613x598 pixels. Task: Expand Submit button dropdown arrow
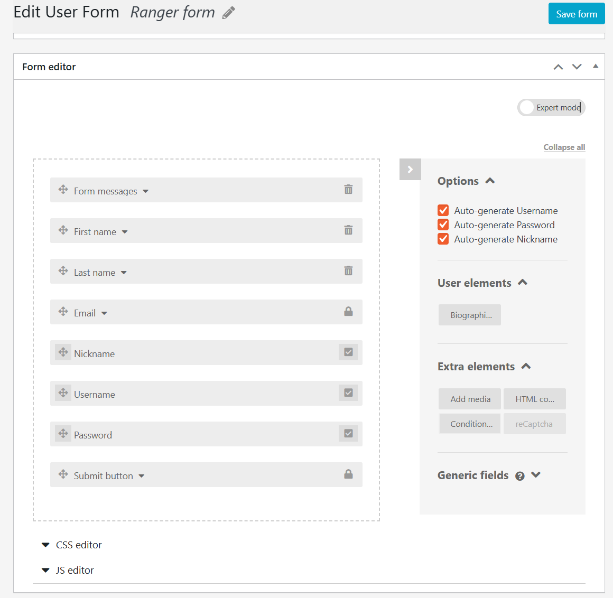tap(142, 476)
